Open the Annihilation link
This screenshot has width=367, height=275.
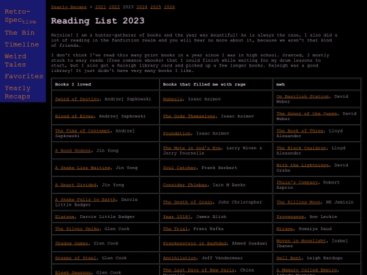pyautogui.click(x=179, y=258)
